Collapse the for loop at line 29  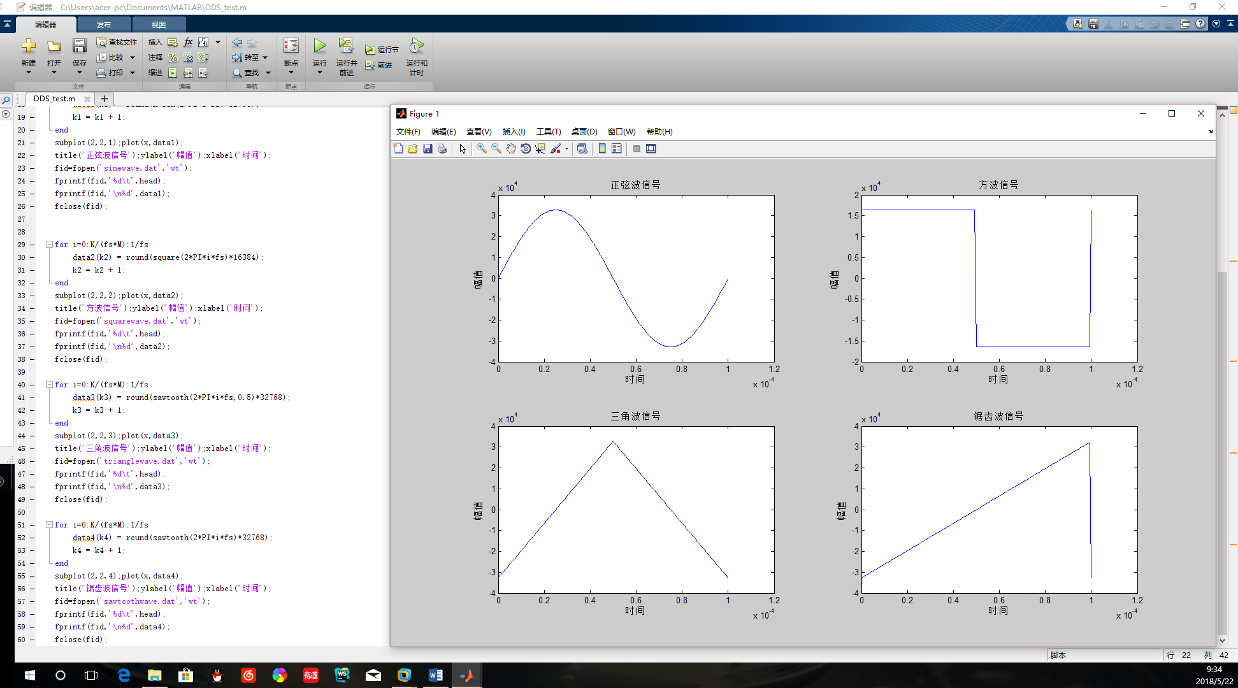tap(49, 244)
